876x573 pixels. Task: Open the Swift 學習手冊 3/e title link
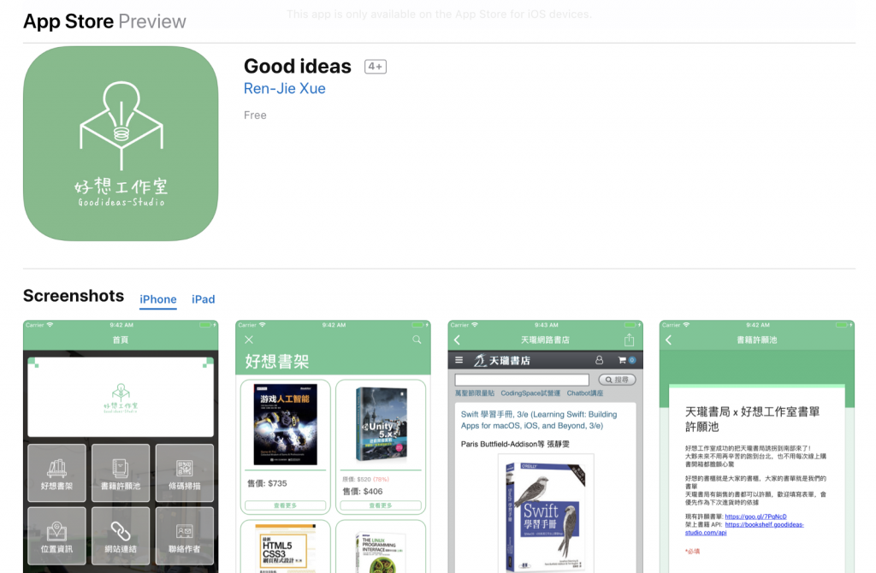click(539, 420)
